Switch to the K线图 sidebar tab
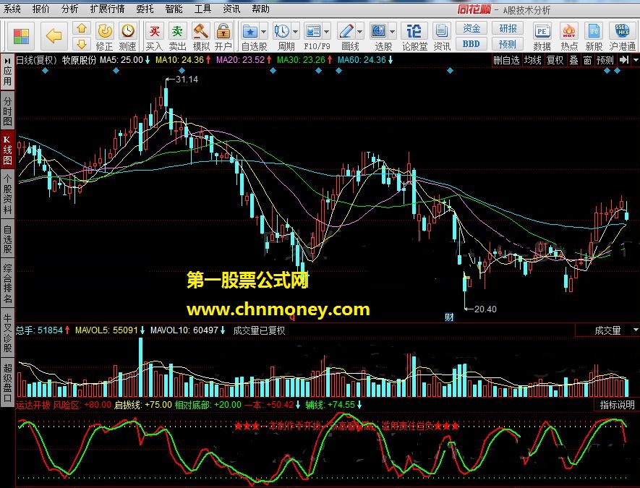Image resolution: width=640 pixels, height=488 pixels. [x=7, y=150]
